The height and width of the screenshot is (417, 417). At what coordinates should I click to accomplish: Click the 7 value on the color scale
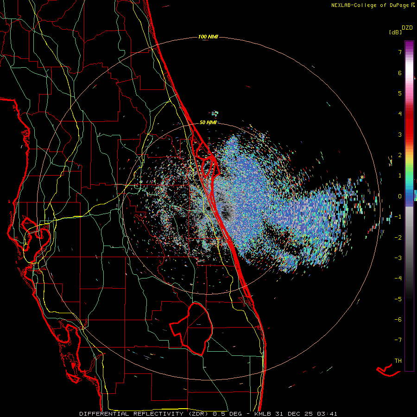tap(400, 52)
